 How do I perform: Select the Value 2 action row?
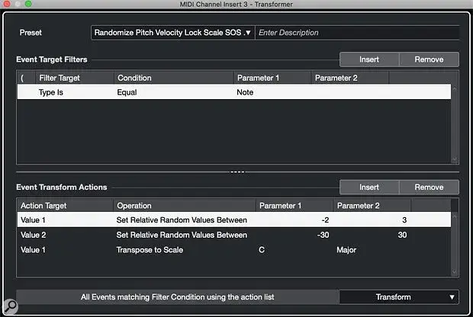coord(34,235)
